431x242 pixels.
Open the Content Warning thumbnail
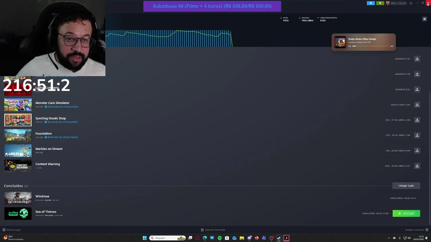click(18, 166)
